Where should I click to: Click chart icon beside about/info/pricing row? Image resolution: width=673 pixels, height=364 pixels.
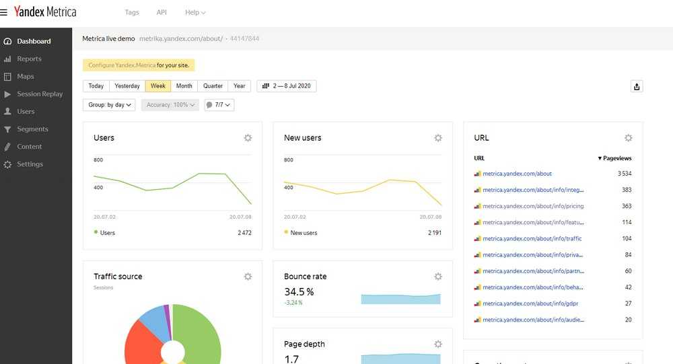477,206
